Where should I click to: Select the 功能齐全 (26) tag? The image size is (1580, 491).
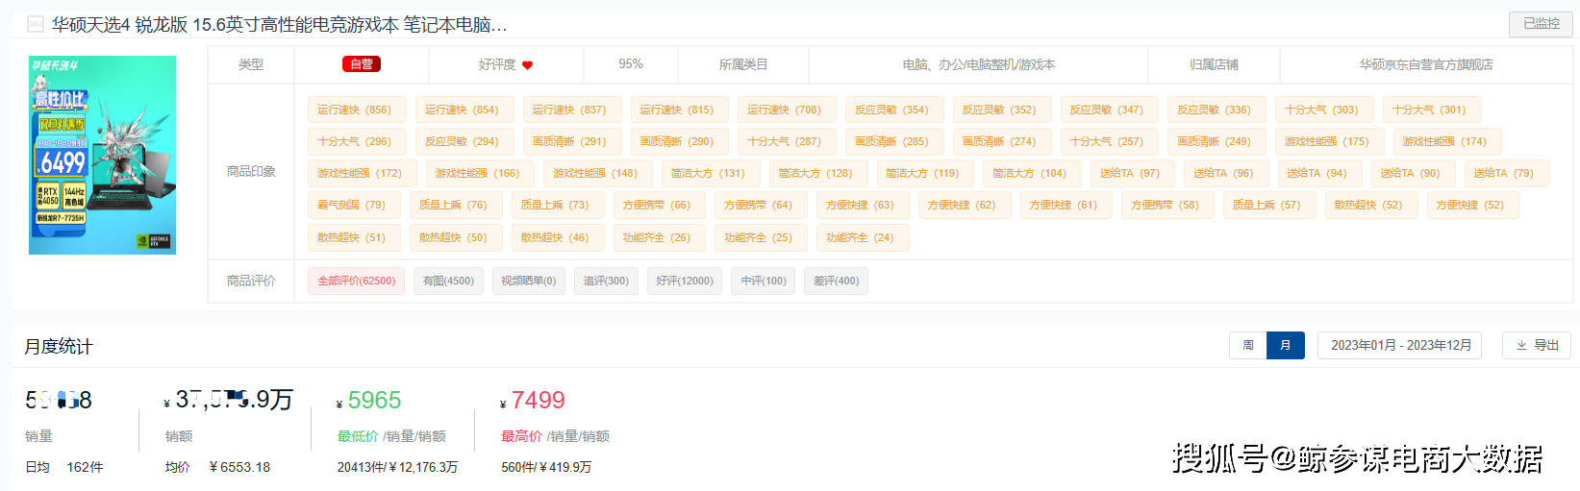pyautogui.click(x=658, y=237)
